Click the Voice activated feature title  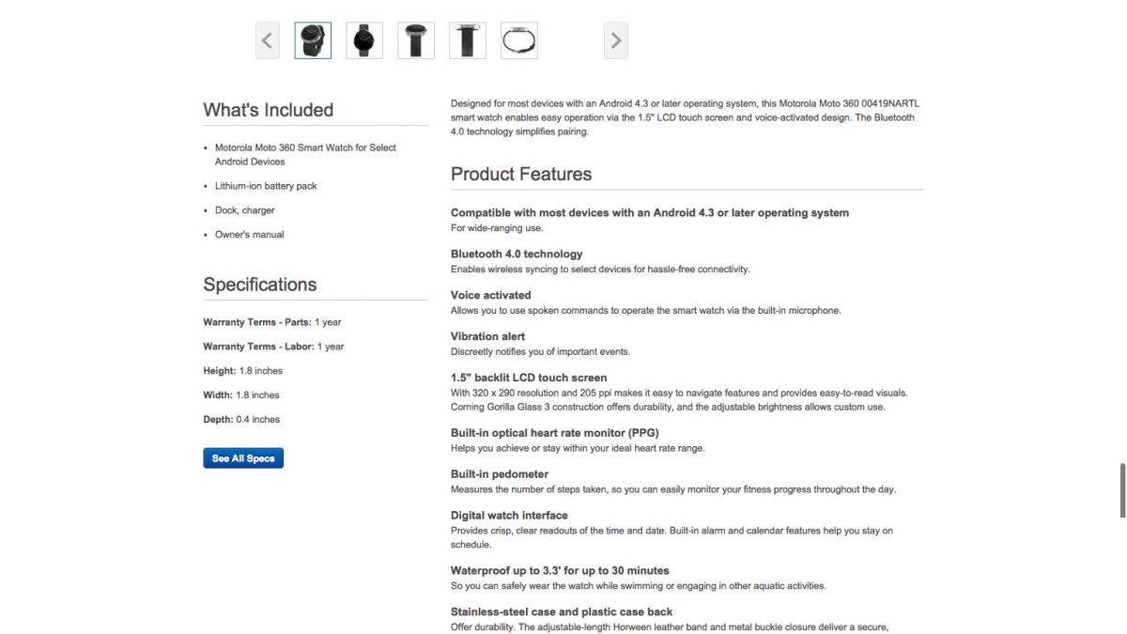point(491,295)
